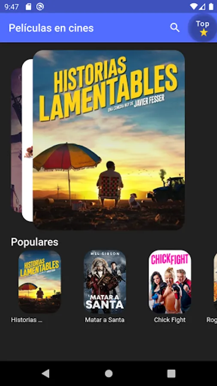Tap the Chick Fight title label

point(170,320)
